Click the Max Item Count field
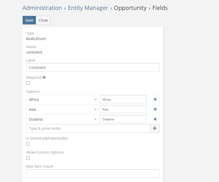 [93, 174]
